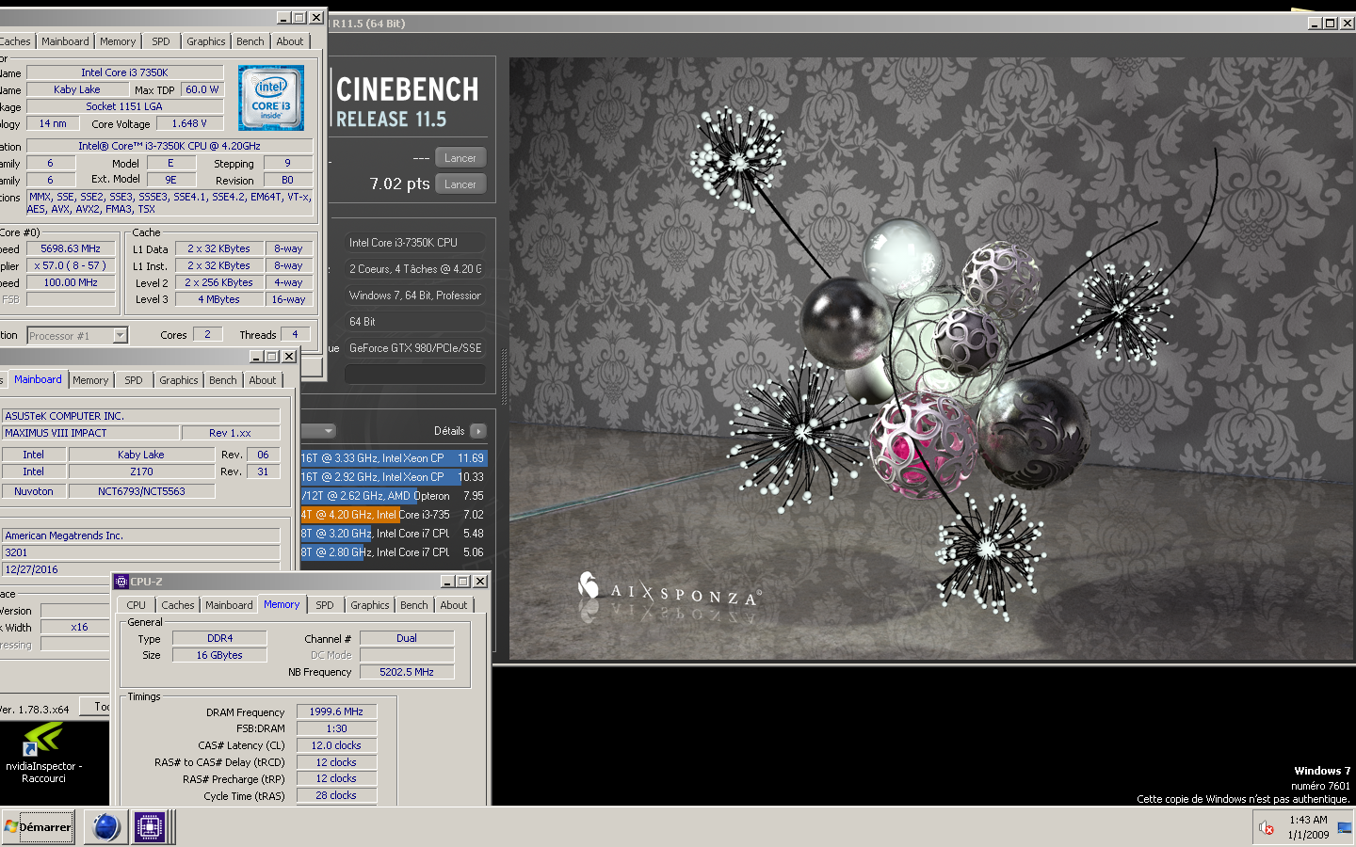Click the NCT6793/NCT5563 sensor chip field
This screenshot has height=847, width=1356.
coord(141,491)
